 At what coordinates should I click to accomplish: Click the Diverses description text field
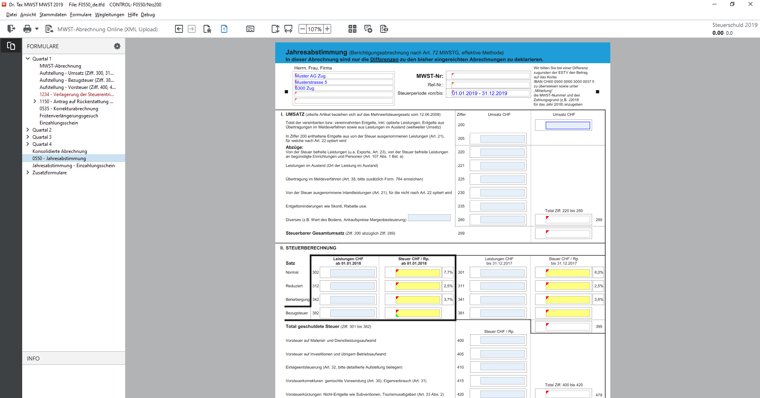point(429,218)
